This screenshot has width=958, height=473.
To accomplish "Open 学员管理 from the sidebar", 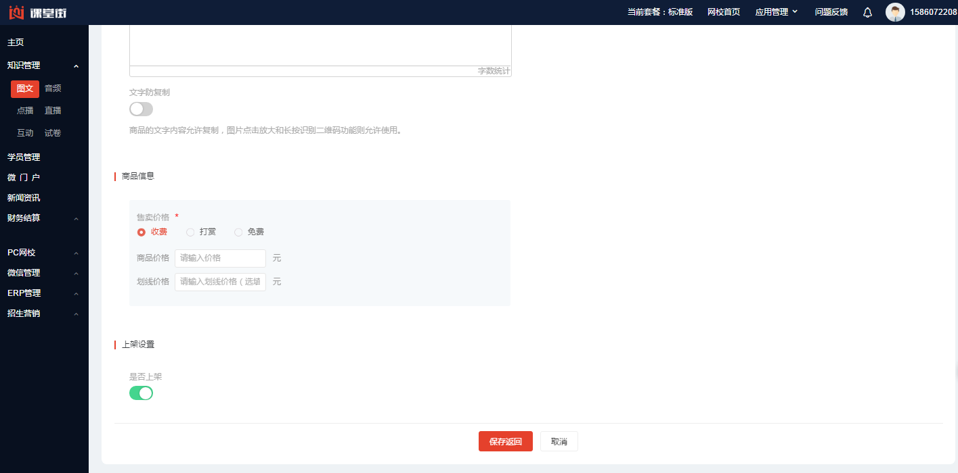I will pos(24,157).
